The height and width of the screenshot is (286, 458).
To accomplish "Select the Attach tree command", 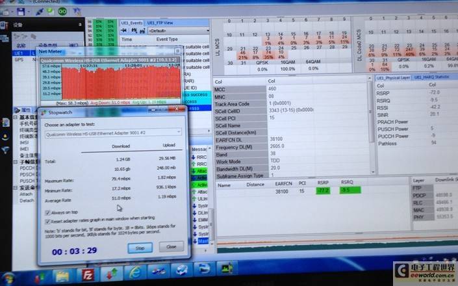I will (x=26, y=194).
